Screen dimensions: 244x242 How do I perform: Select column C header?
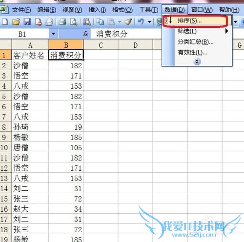[101, 45]
